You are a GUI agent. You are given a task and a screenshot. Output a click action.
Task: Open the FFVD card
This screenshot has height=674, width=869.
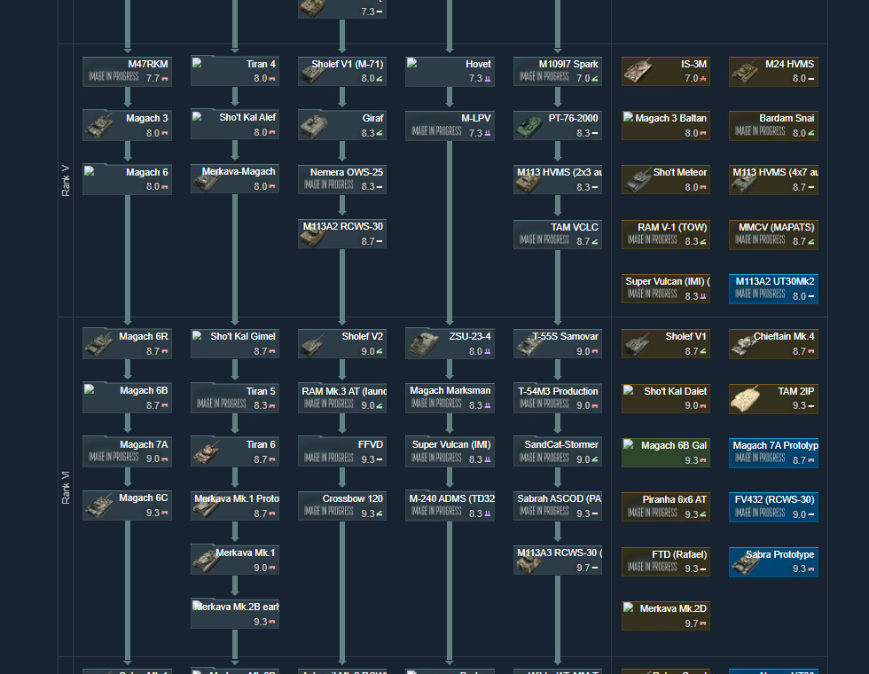tap(342, 451)
